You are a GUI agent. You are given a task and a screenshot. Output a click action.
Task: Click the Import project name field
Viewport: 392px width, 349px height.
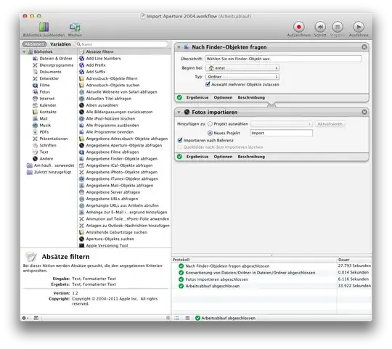281,134
